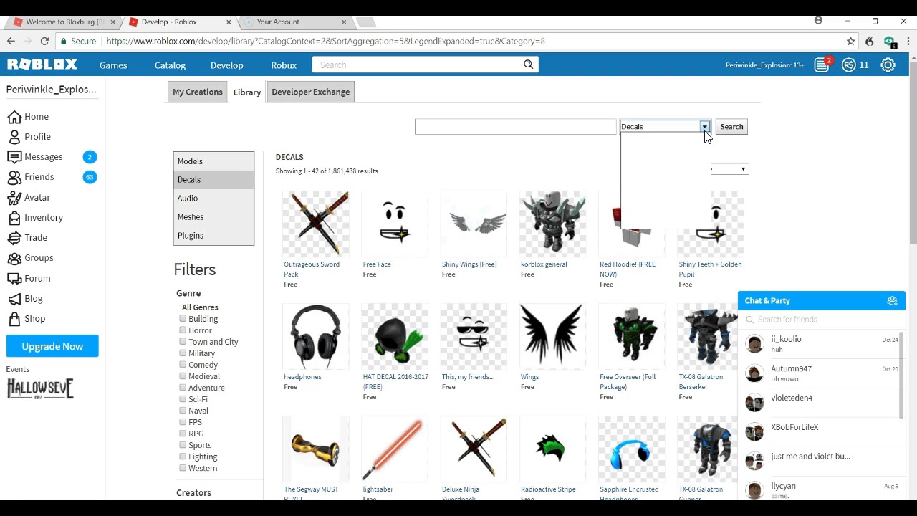
Task: Select Models in the category list
Action: click(214, 161)
